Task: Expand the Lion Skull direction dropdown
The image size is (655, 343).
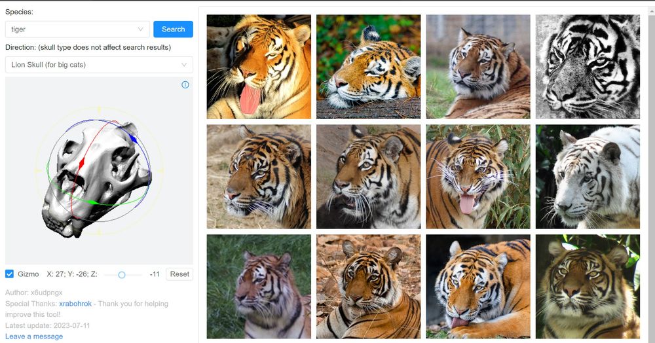Action: (99, 65)
